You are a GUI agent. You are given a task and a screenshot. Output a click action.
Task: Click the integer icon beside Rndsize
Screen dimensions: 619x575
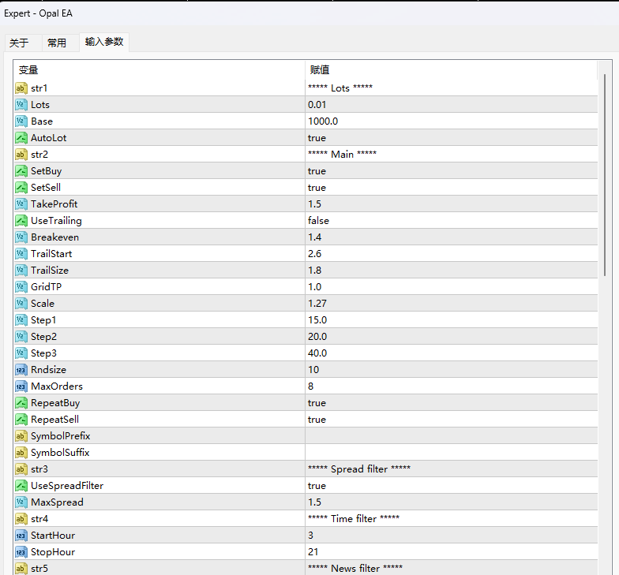[21, 370]
